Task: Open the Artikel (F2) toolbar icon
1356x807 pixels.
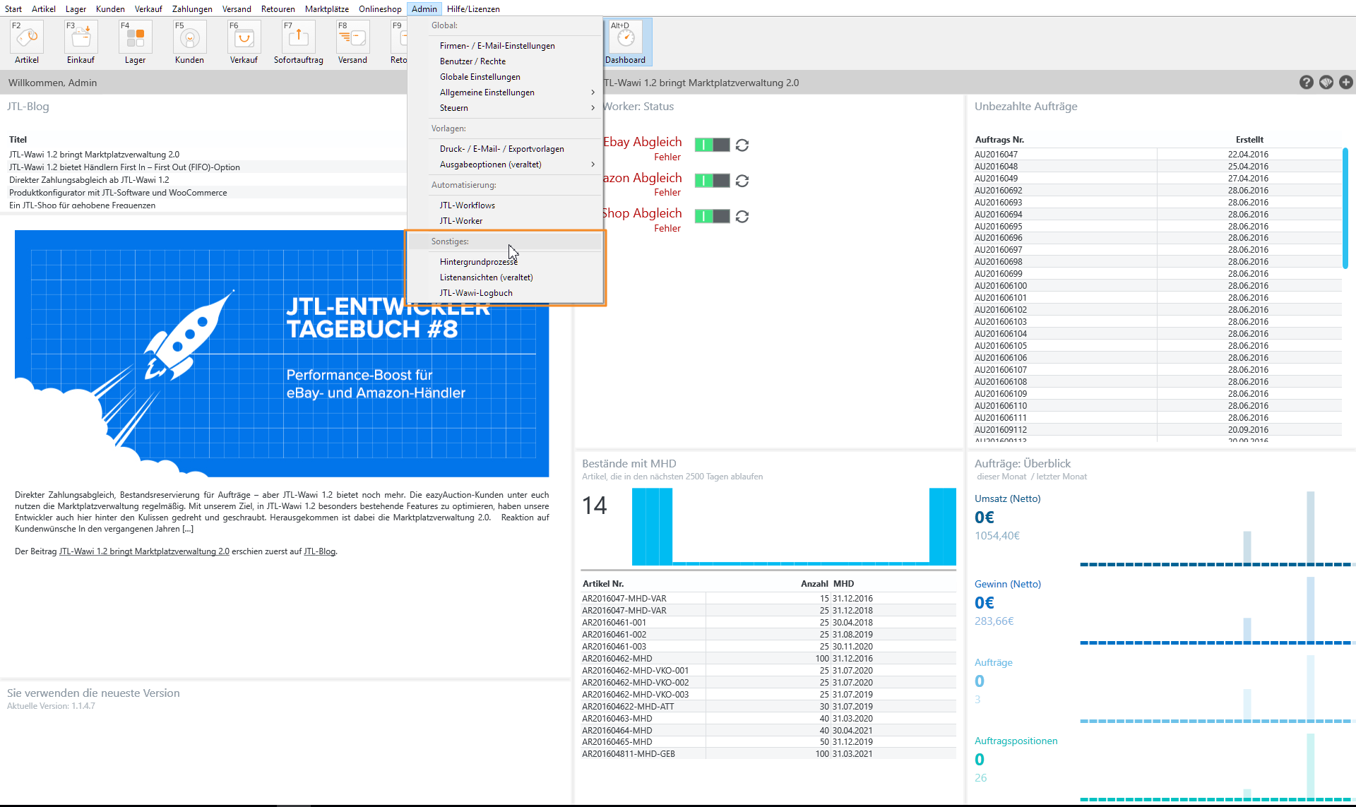Action: [27, 42]
